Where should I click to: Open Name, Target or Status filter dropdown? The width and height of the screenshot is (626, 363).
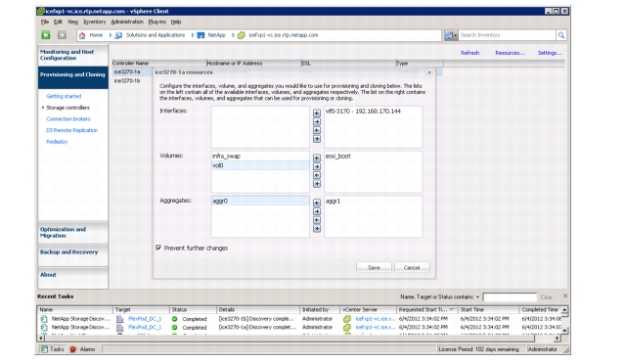[477, 297]
